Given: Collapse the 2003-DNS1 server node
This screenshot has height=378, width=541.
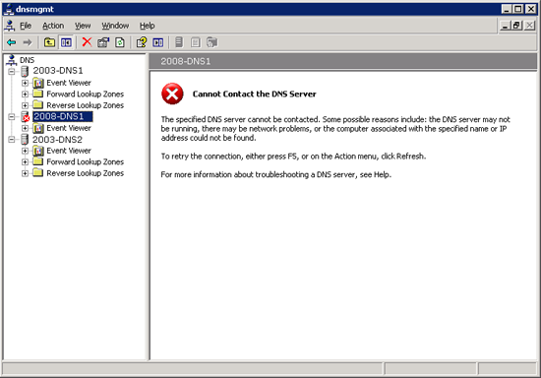Looking at the screenshot, I should coord(12,72).
